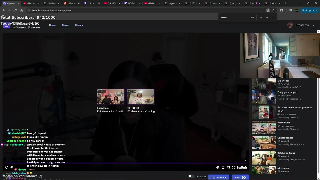Go back using browser back arrow
The width and height of the screenshot is (320, 180).
tap(3, 10)
